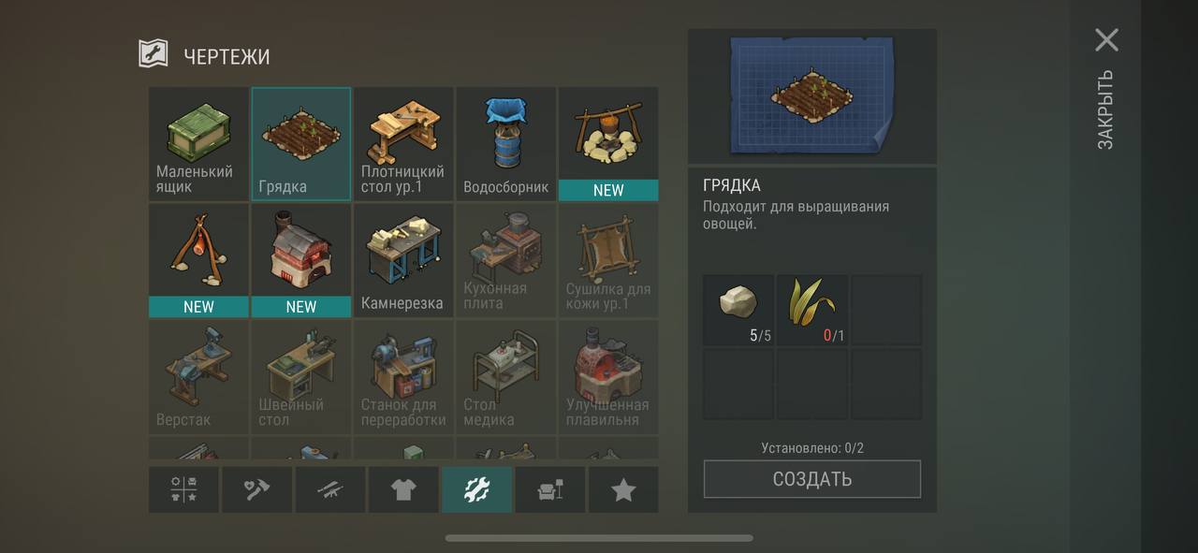
Task: Tap the Кухонная плита locked blueprint
Action: tap(505, 260)
